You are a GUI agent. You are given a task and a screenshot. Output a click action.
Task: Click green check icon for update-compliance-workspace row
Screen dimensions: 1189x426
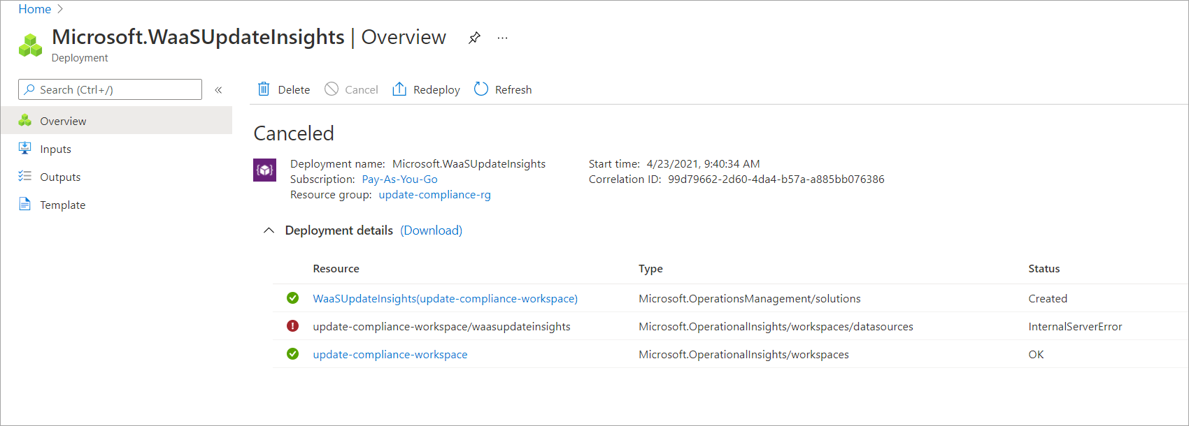coord(292,354)
